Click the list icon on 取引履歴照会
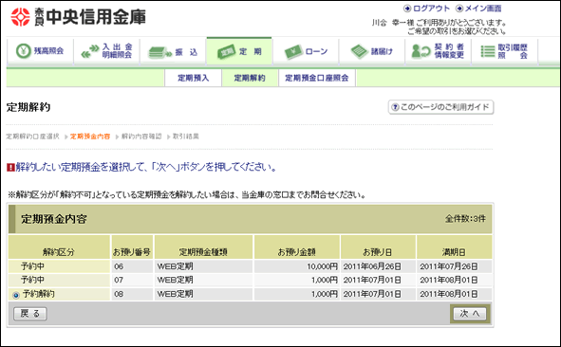This screenshot has height=347, width=561. click(x=487, y=51)
